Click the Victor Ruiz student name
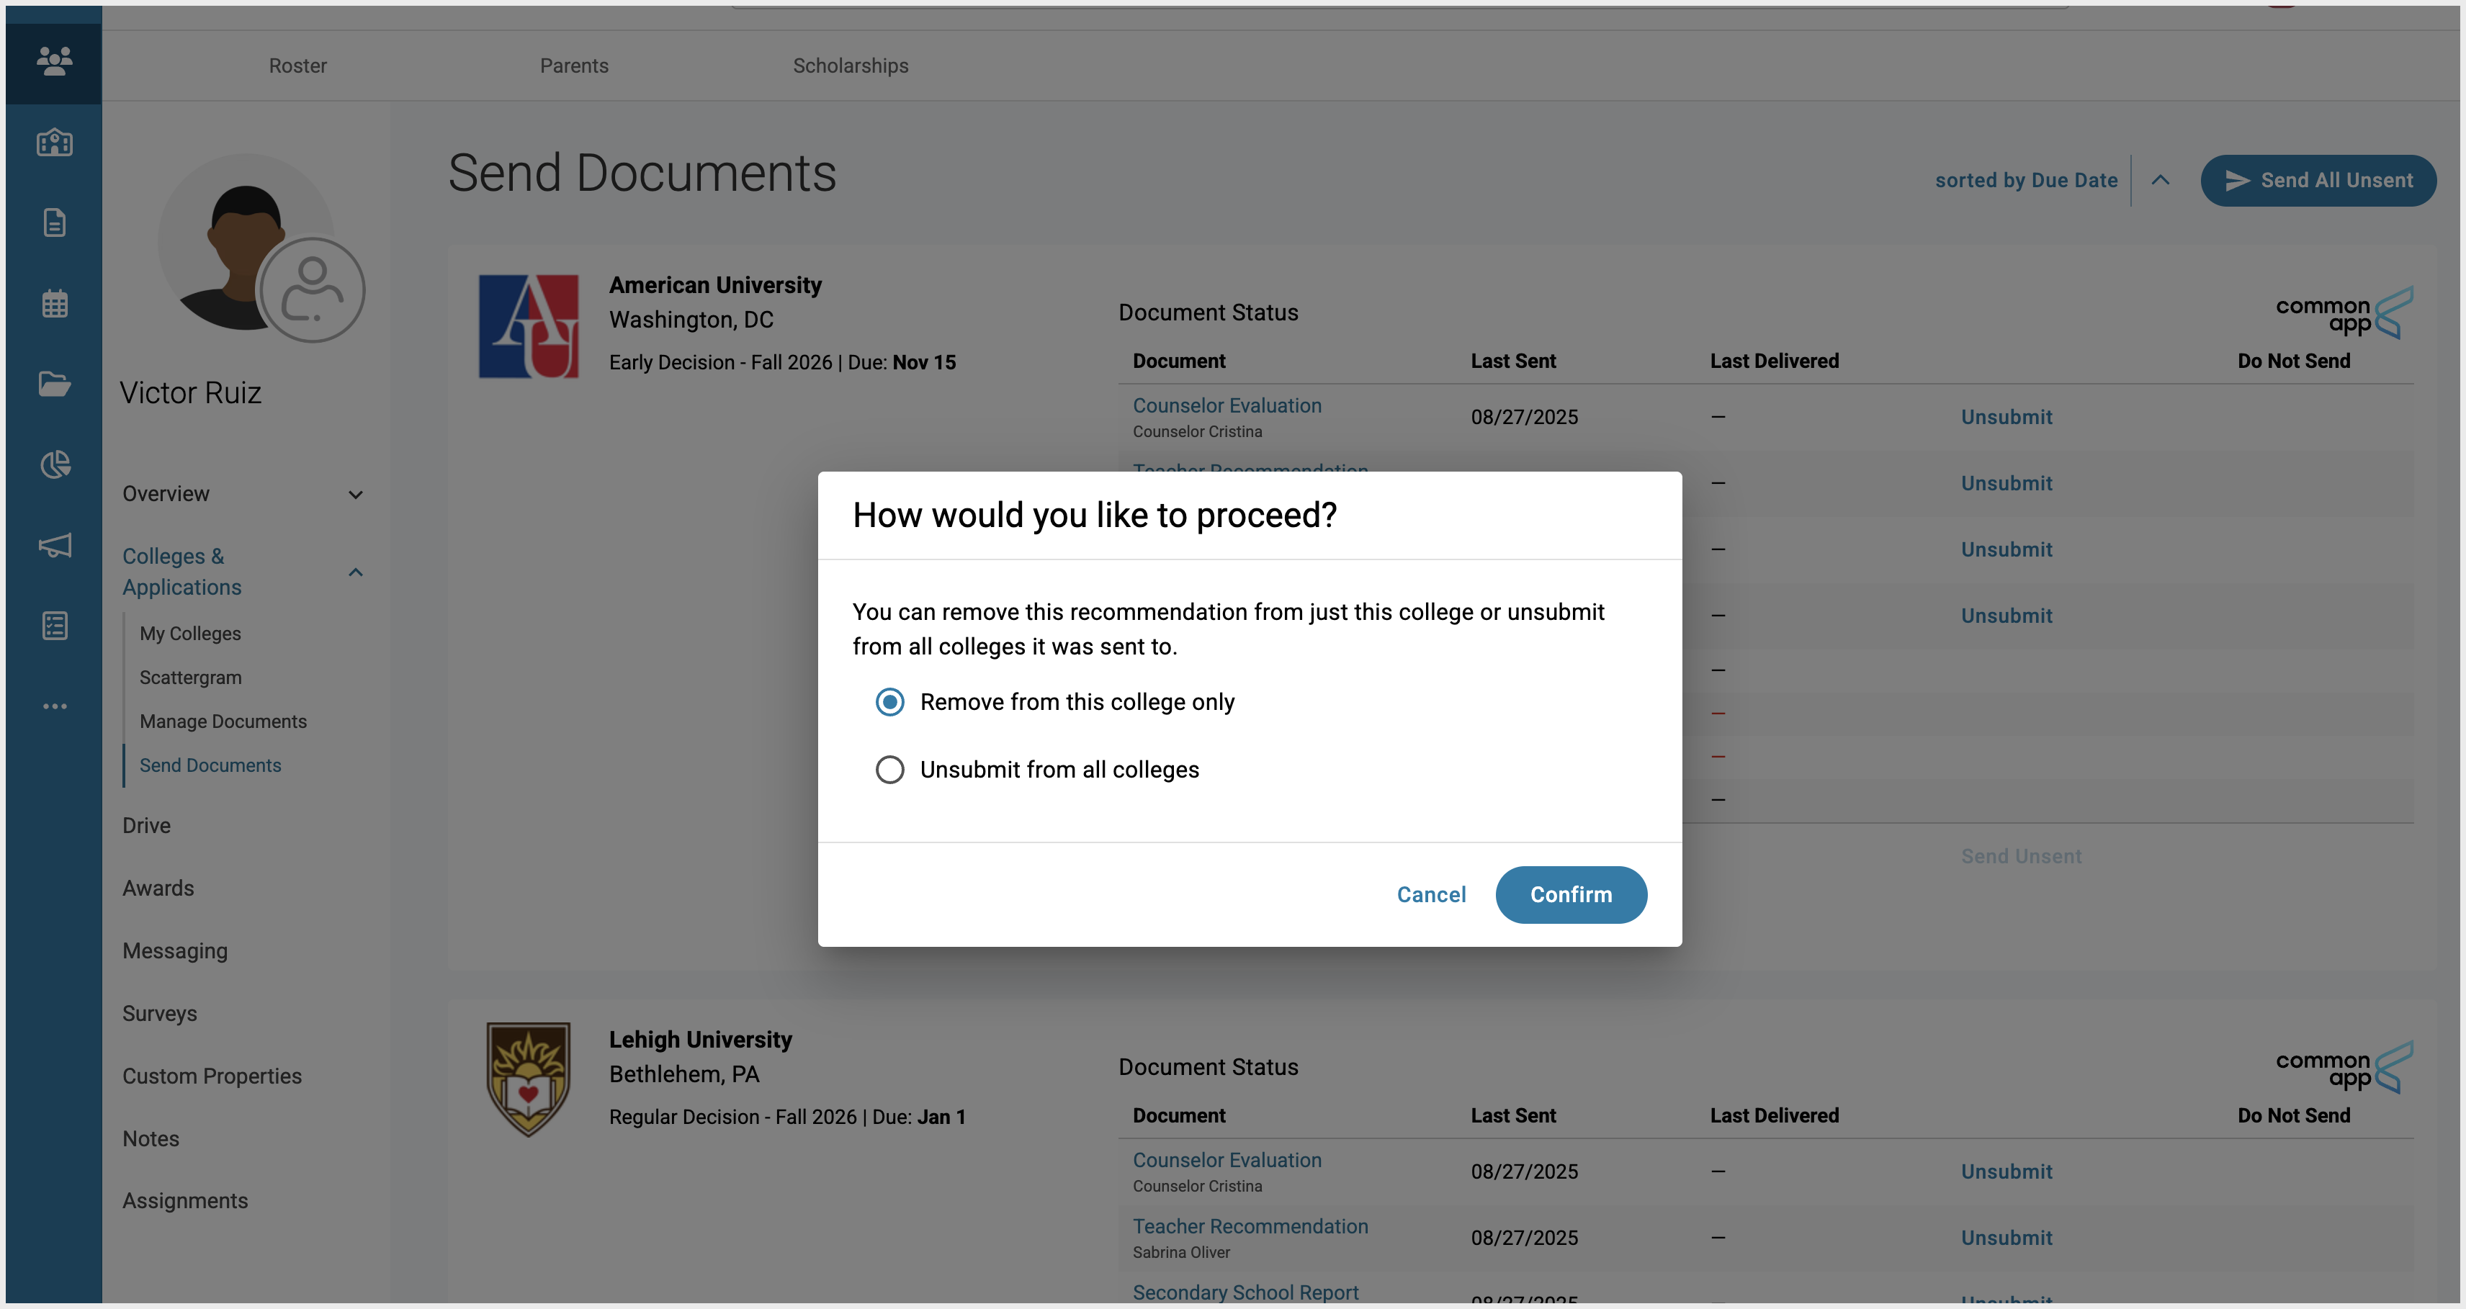Viewport: 2466px width, 1309px height. 191,393
